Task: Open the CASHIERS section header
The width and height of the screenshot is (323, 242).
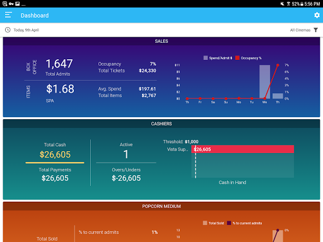Action: click(161, 124)
